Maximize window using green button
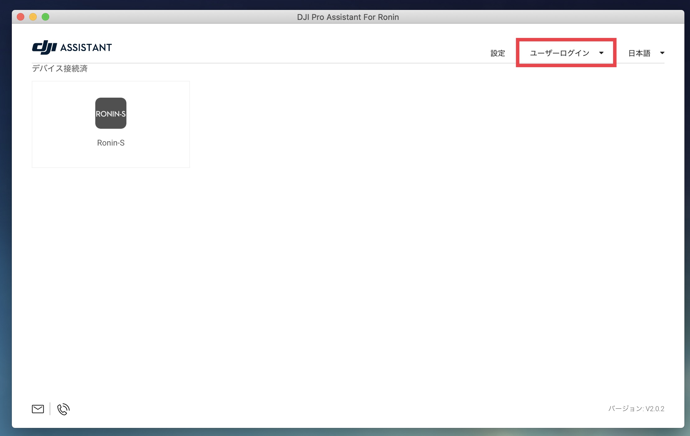The image size is (690, 436). pyautogui.click(x=45, y=17)
